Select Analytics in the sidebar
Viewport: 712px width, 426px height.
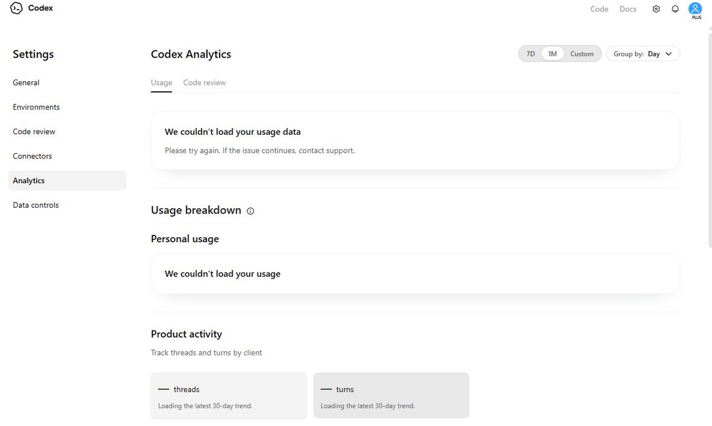tap(67, 180)
